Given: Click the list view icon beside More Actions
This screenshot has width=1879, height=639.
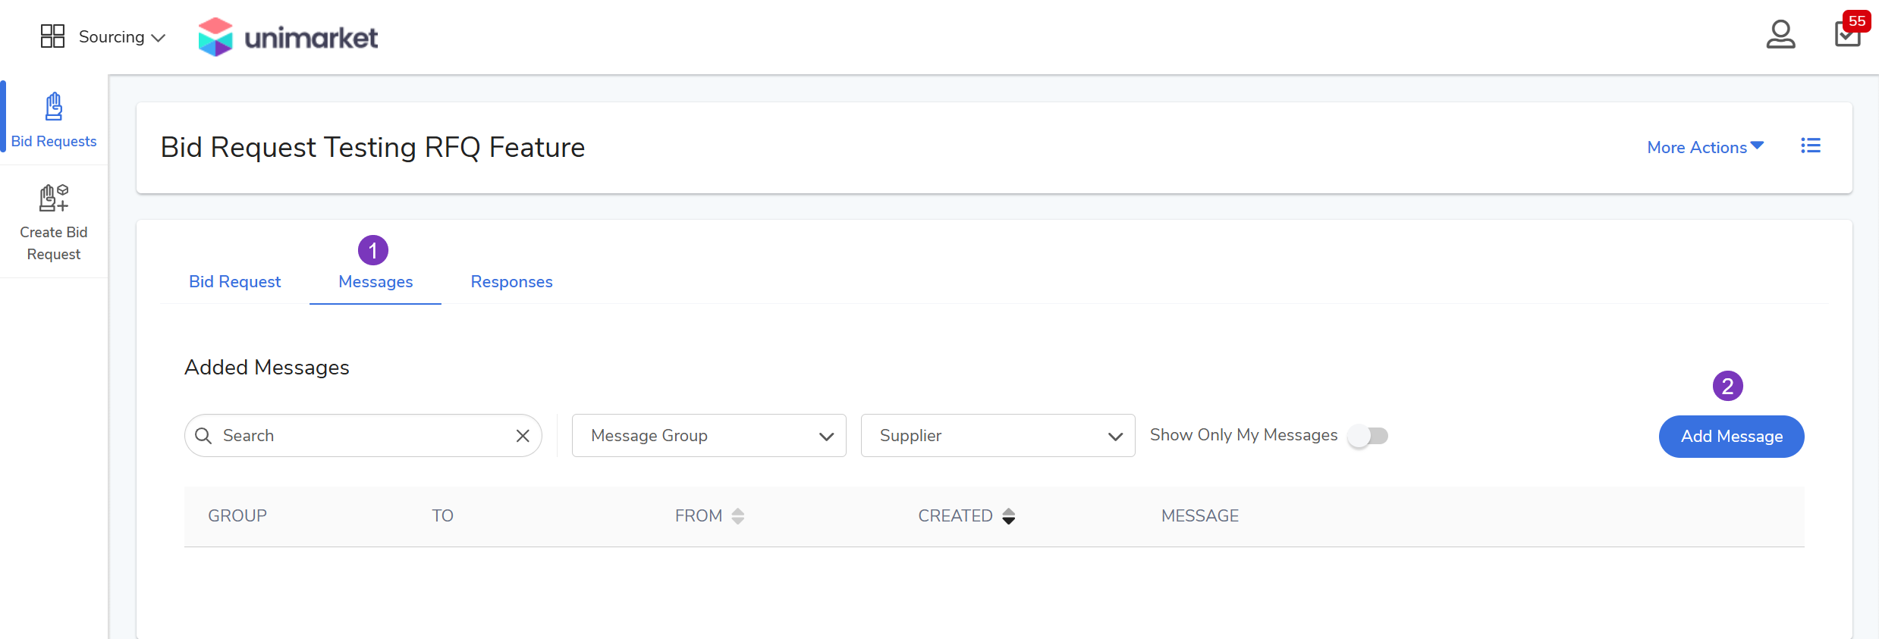Looking at the screenshot, I should pos(1811,146).
